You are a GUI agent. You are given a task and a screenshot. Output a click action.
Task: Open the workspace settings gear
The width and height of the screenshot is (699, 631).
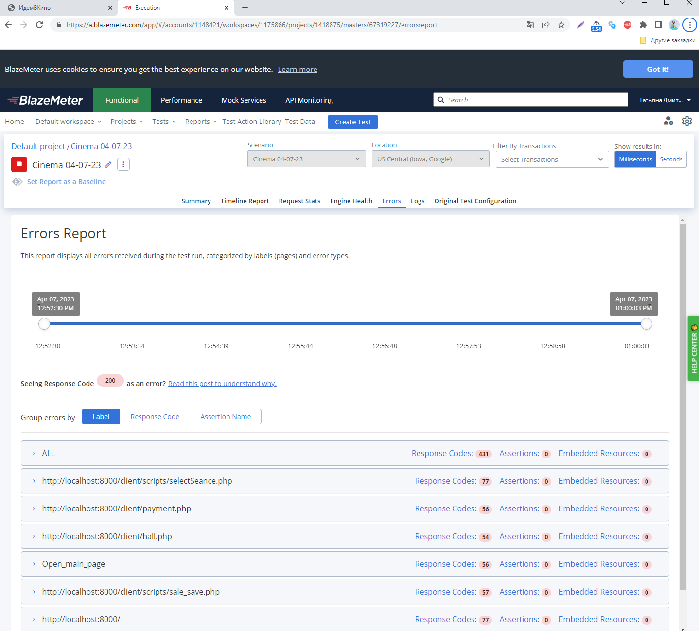click(x=687, y=121)
